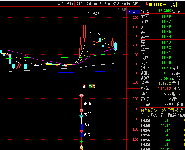This screenshot has height=150, width=185.
Task: Click the ★神 indicator label
Action: point(87,124)
